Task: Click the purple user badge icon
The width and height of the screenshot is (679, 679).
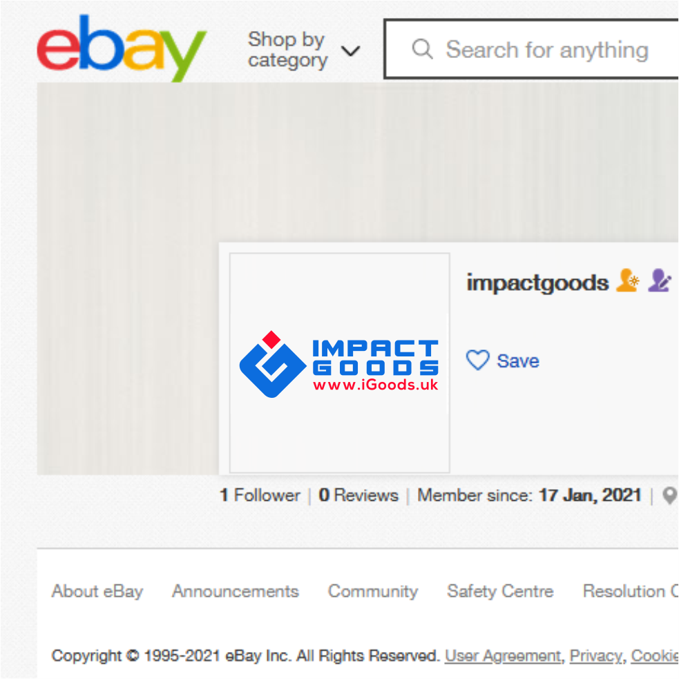Action: [x=660, y=281]
